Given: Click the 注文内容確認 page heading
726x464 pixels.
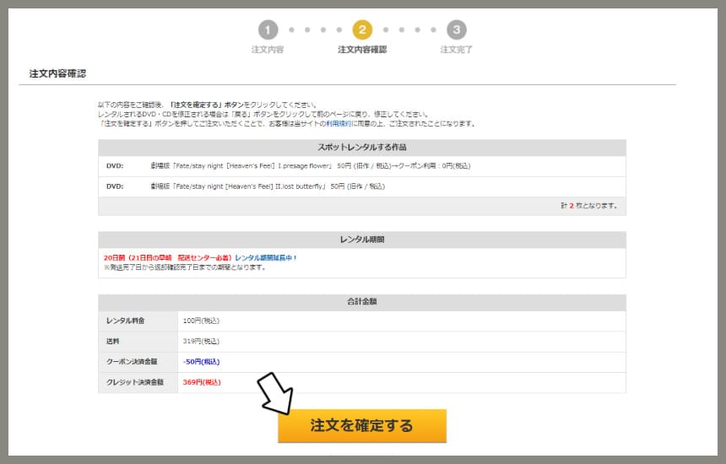Looking at the screenshot, I should (57, 73).
